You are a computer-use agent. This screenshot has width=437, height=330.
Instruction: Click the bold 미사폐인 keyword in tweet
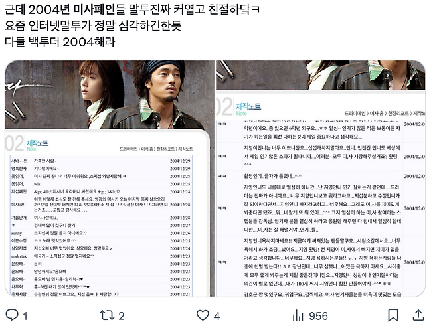94,10
